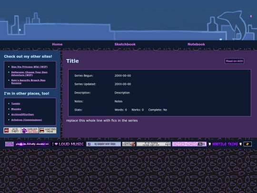Viewport: 257px width, 193px height.
Task: Go to the Sketchbook page
Action: (x=125, y=44)
